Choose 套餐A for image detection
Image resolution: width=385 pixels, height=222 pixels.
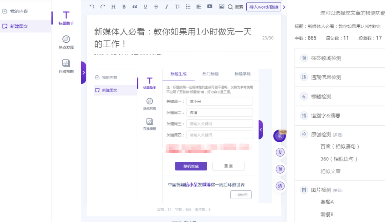[327, 202]
